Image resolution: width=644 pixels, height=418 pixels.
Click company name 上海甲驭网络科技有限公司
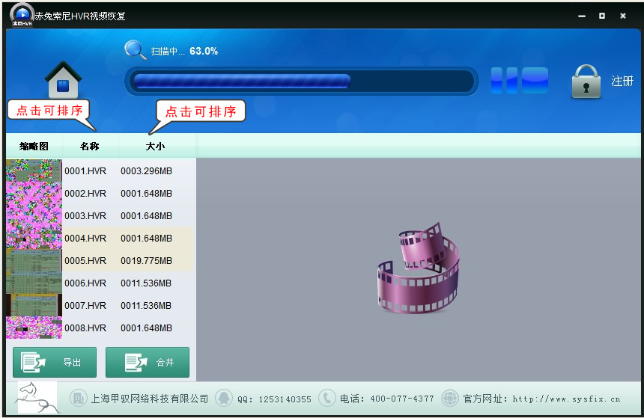(x=150, y=399)
